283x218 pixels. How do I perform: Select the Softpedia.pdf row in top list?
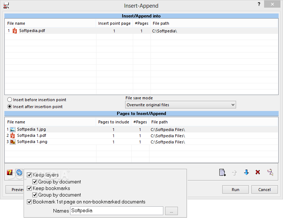(141, 31)
